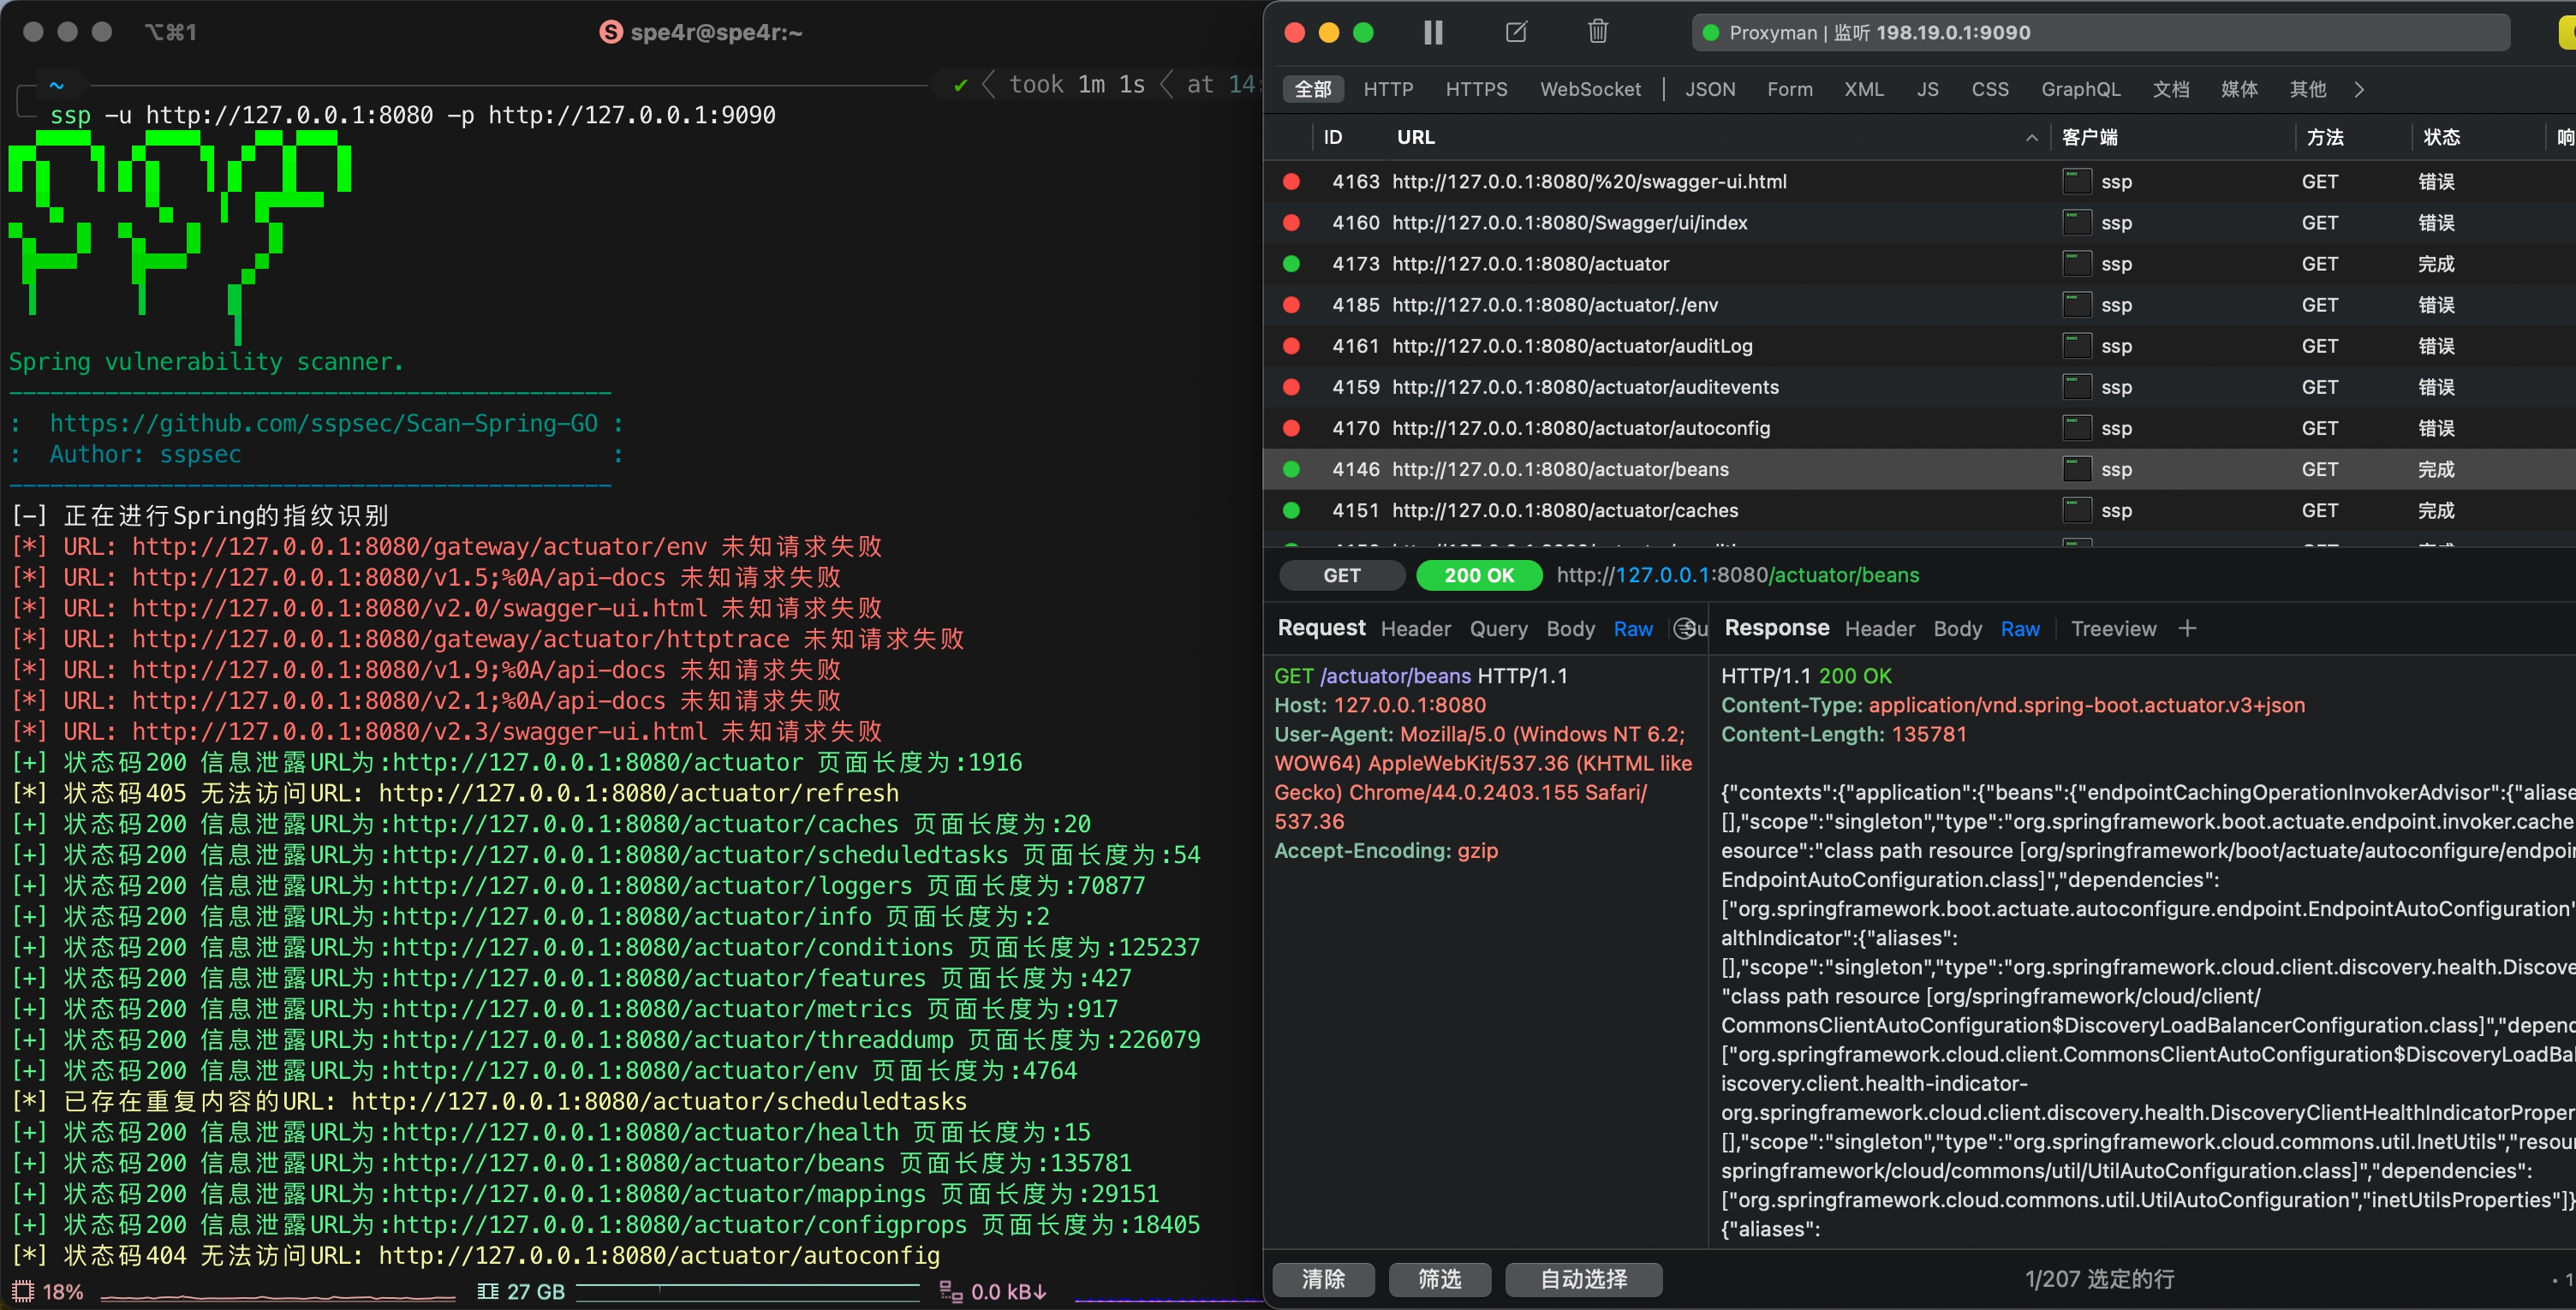This screenshot has width=2576, height=1310.
Task: Select request 4170 actuator/autoconfig row
Action: point(1920,427)
